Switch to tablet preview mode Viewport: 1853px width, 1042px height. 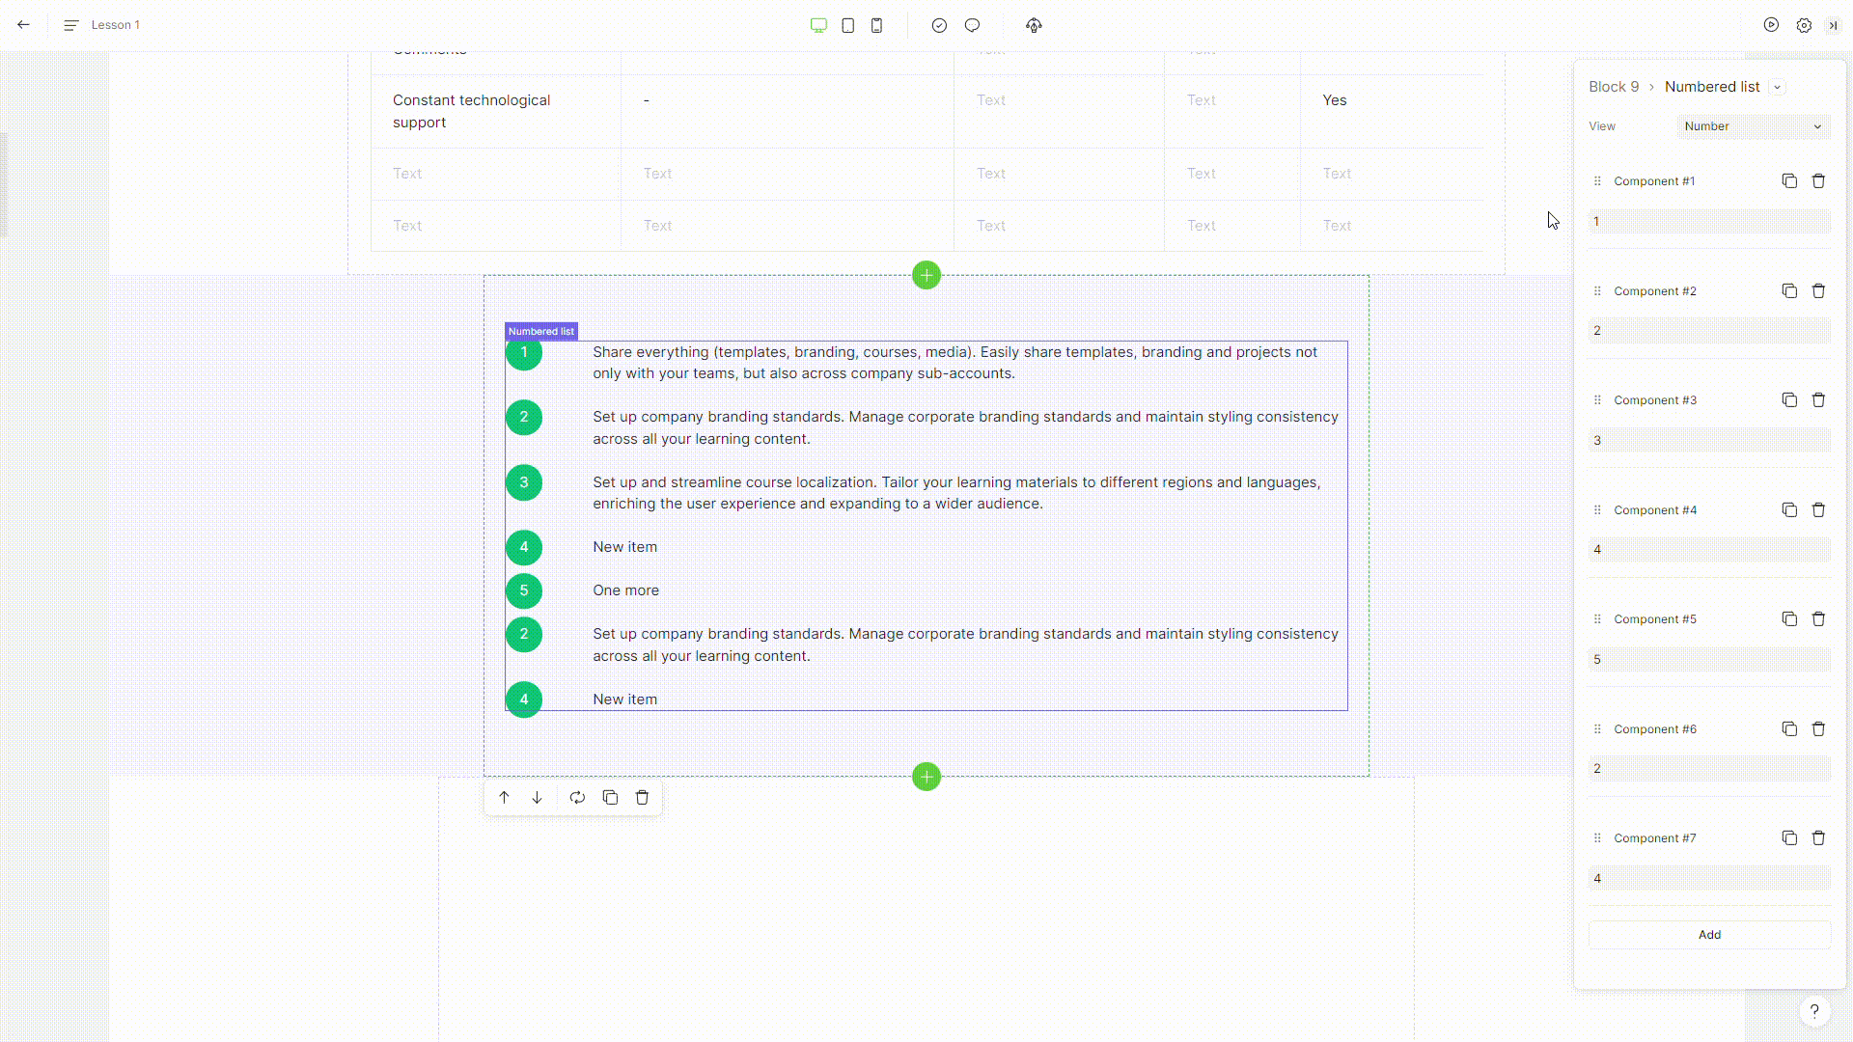point(847,25)
